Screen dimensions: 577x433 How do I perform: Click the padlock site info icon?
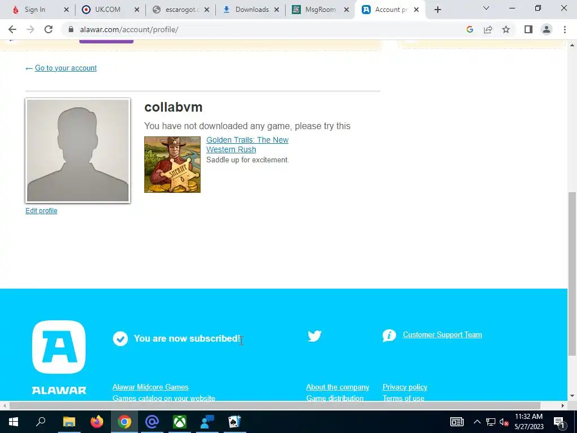point(71,29)
